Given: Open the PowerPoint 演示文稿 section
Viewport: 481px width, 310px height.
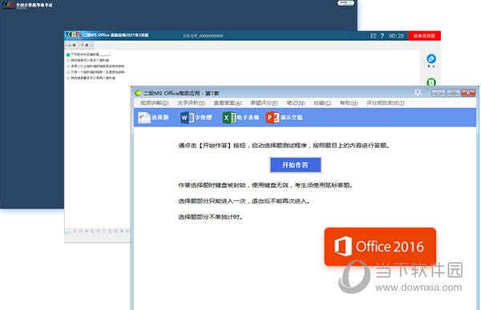Looking at the screenshot, I should coord(285,118).
